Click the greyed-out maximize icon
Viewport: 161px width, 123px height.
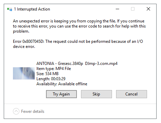coord(133,9)
